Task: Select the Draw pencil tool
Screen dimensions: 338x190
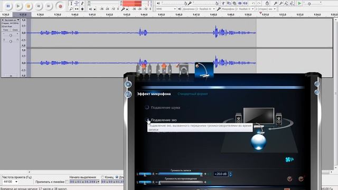Action: pyautogui.click(x=82, y=3)
